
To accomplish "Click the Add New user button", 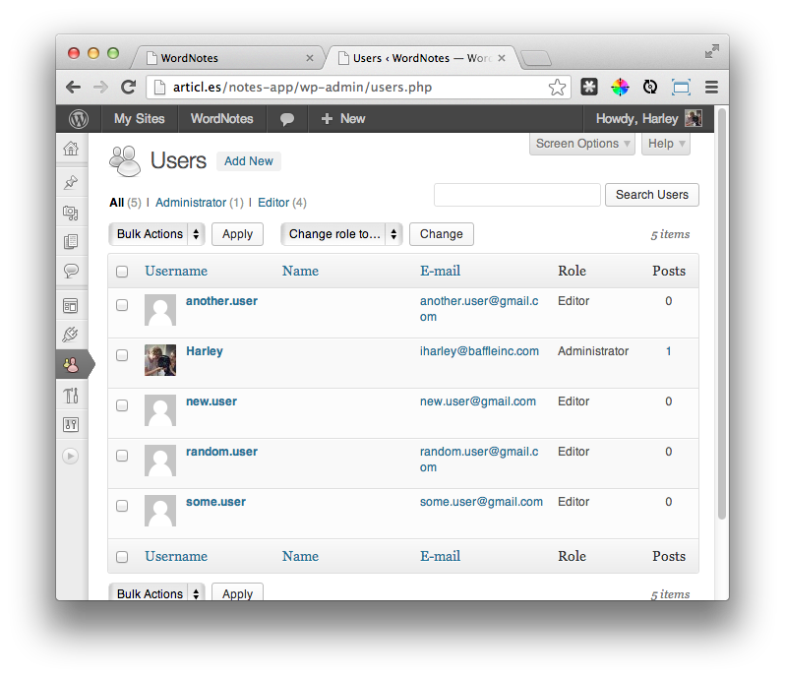I will click(x=248, y=161).
